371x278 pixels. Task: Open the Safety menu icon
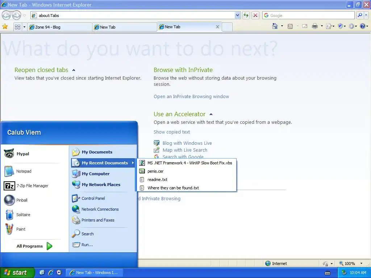(x=342, y=26)
